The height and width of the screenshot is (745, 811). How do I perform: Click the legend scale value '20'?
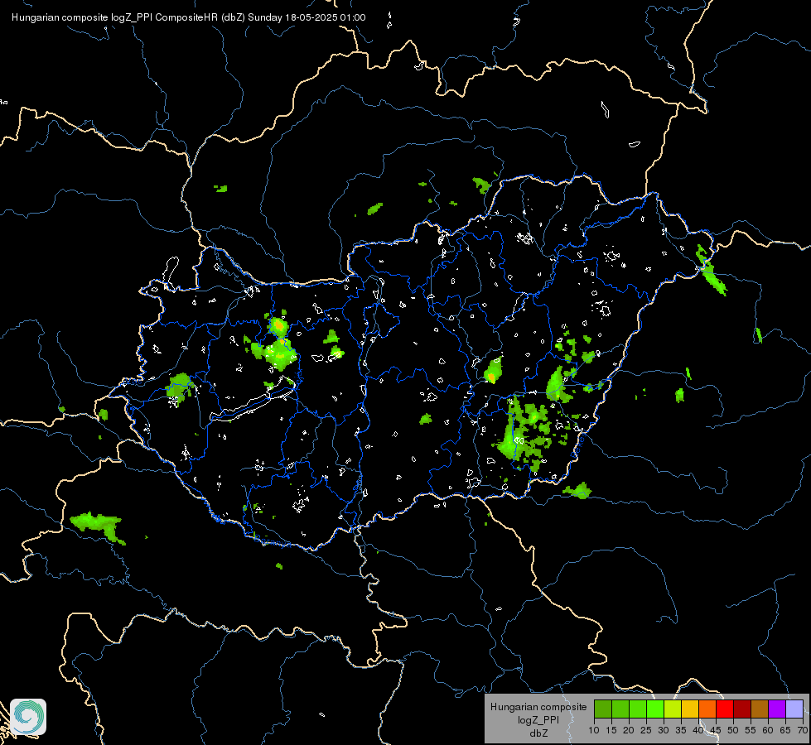pyautogui.click(x=629, y=731)
